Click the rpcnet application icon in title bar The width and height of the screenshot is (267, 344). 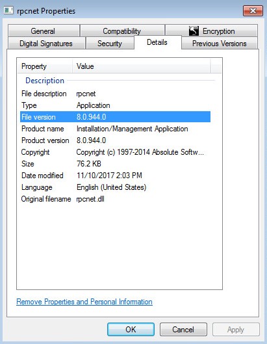point(8,10)
